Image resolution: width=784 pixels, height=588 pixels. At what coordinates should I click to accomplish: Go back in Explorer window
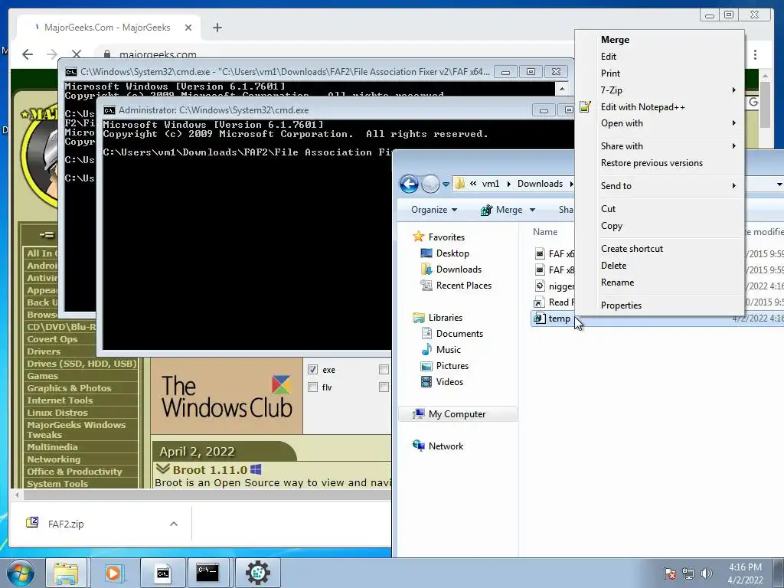409,184
